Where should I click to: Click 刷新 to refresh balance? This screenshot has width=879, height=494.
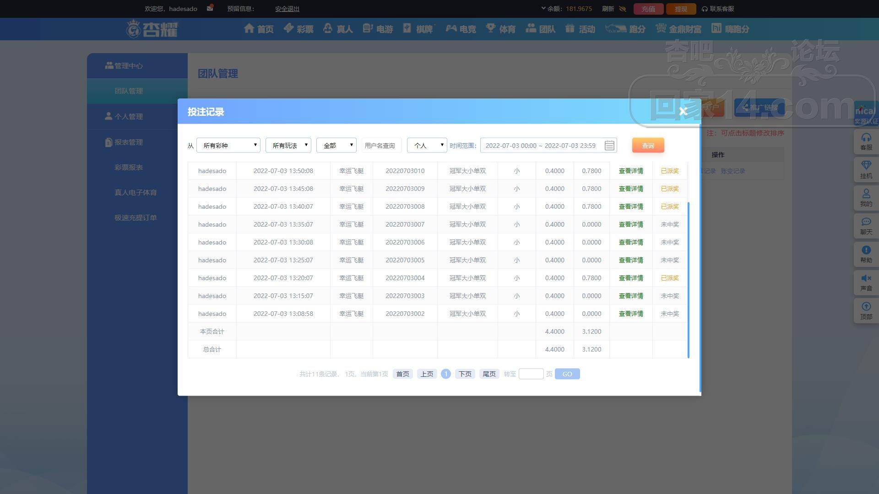click(x=608, y=9)
